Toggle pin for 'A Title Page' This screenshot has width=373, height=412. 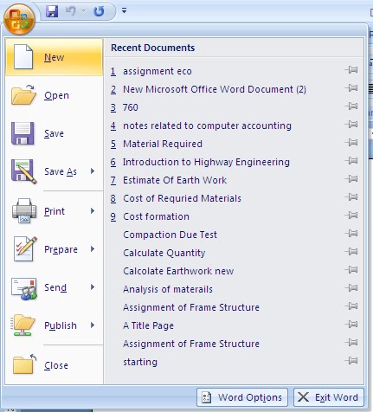[x=351, y=325]
